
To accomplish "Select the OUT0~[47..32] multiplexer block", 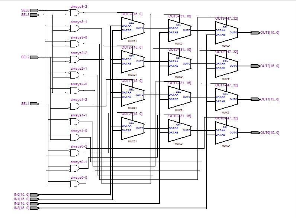I will coord(226,133).
